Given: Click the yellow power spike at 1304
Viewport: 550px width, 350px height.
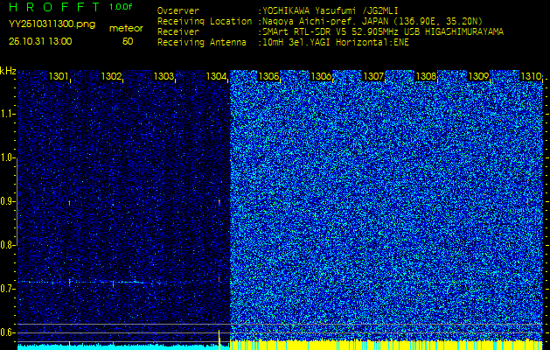Looking at the screenshot, I should click(x=219, y=337).
